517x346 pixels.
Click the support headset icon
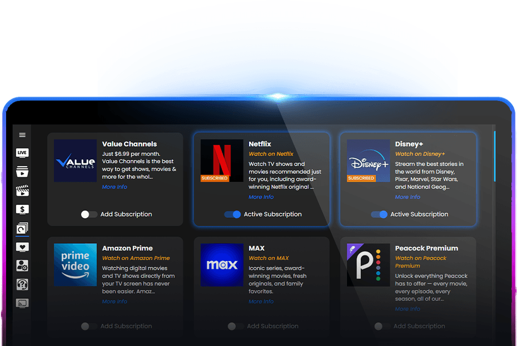pyautogui.click(x=22, y=285)
